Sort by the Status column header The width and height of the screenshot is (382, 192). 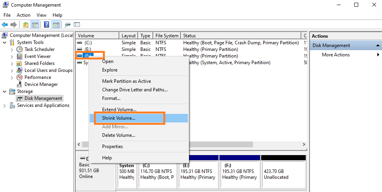241,35
